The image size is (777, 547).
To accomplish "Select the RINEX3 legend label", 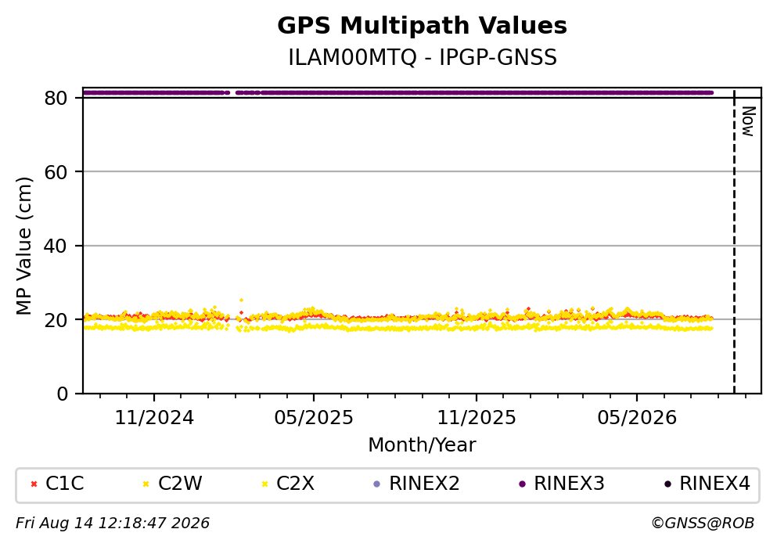I will tap(569, 484).
